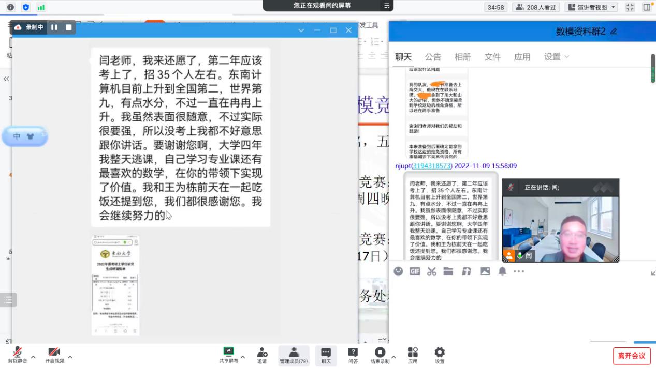Pause the recording indicator
This screenshot has width=656, height=368.
coord(54,27)
